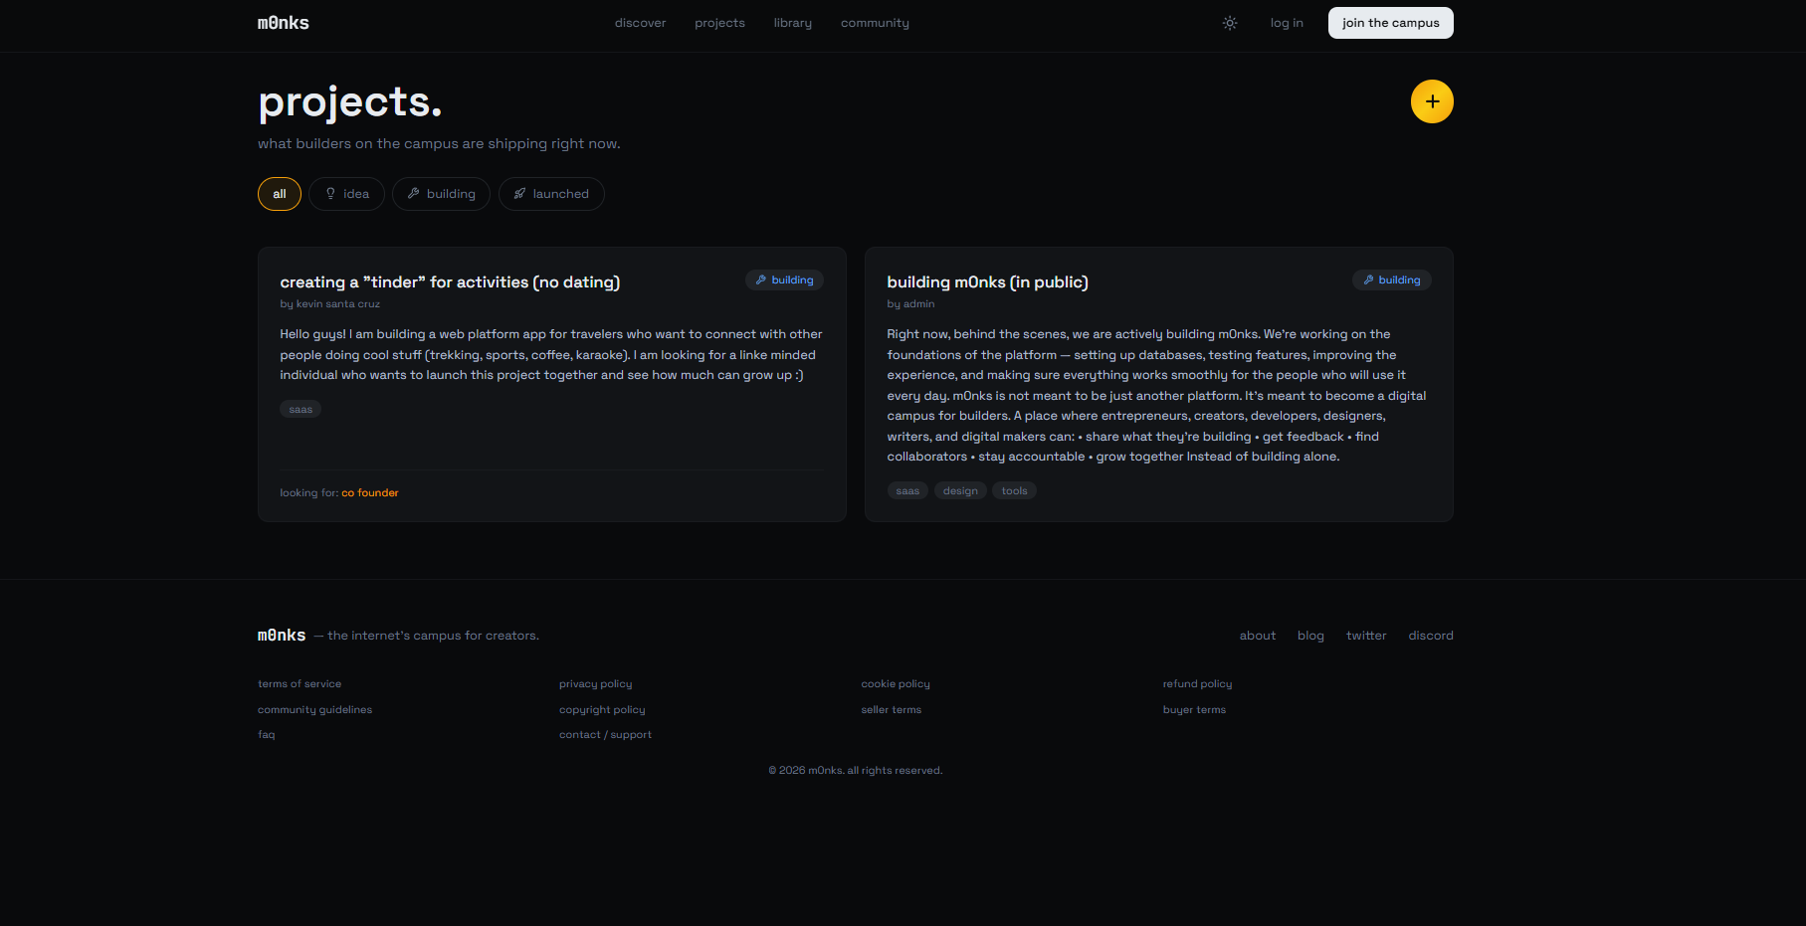Toggle the "idea" filter pill
Image resolution: width=1806 pixels, height=926 pixels.
click(346, 193)
